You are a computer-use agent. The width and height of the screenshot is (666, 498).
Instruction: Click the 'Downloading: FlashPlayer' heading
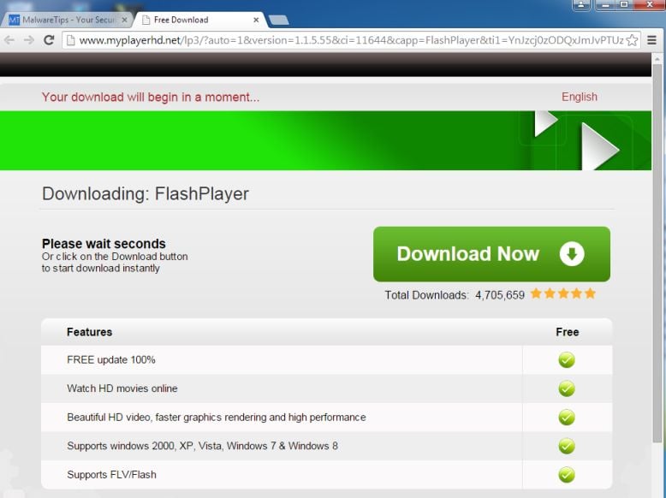(x=146, y=193)
